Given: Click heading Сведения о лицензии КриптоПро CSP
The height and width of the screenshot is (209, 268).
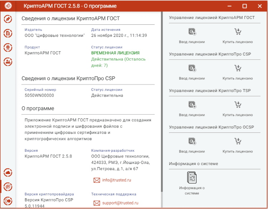Looking at the screenshot, I should [x=68, y=78].
